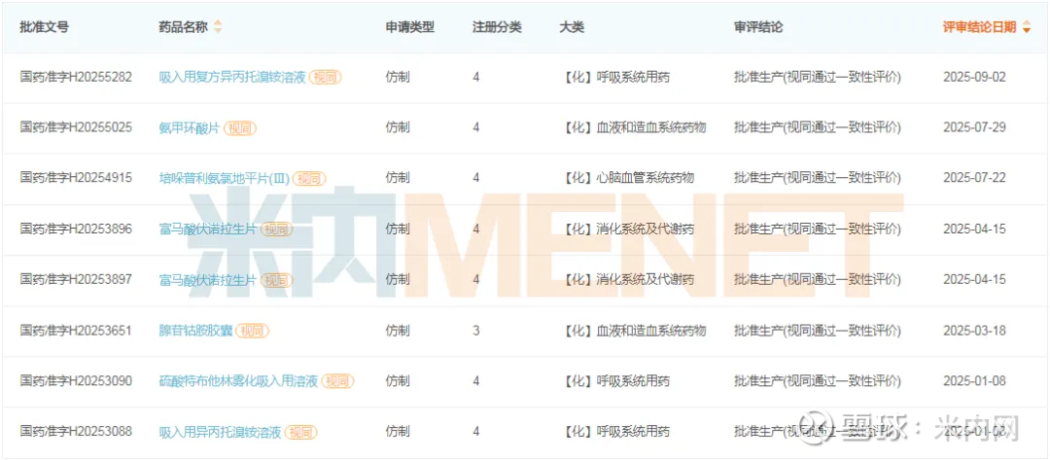Click the 审评结论 column header
This screenshot has width=1050, height=460.
coord(758,27)
